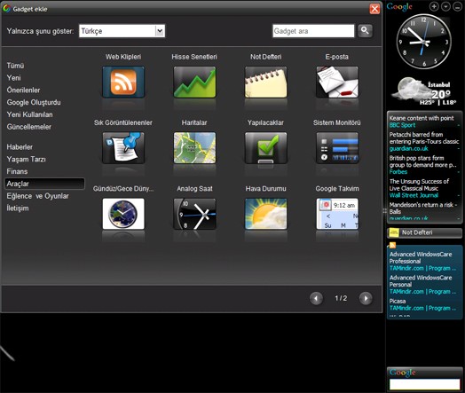Show the Google Oluşturdu category
The width and height of the screenshot is (465, 393).
point(34,102)
